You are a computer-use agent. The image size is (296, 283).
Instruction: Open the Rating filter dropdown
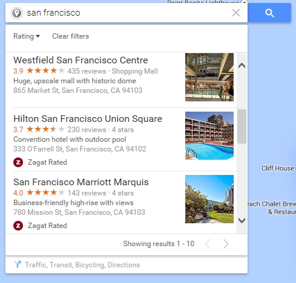[27, 36]
